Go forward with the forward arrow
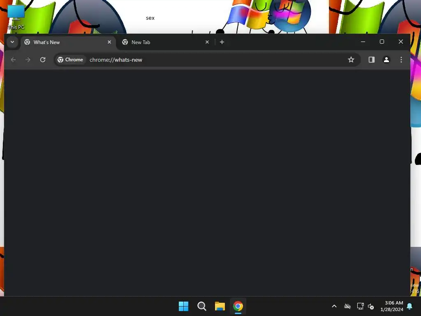 pyautogui.click(x=28, y=60)
